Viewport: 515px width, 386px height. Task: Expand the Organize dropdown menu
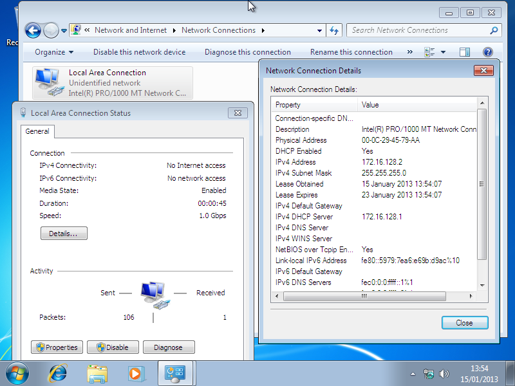[54, 52]
